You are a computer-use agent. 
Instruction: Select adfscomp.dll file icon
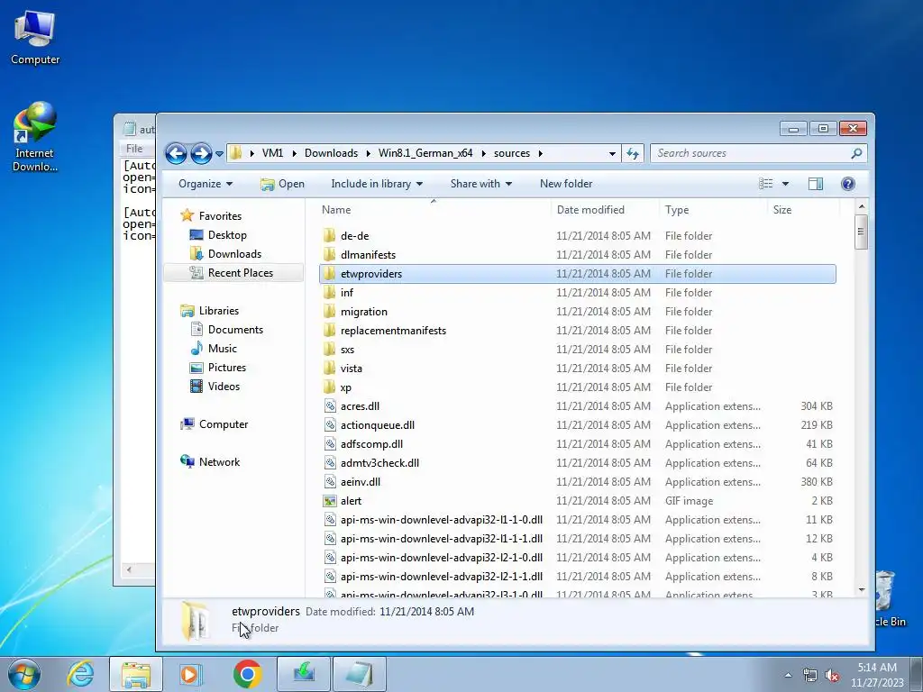click(330, 443)
